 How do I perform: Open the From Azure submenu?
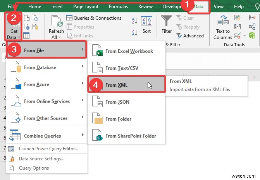[x=47, y=84]
